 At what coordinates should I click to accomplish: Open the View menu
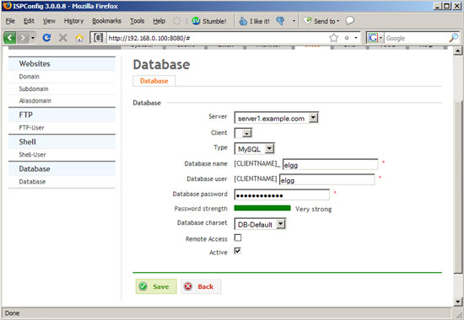pos(49,21)
